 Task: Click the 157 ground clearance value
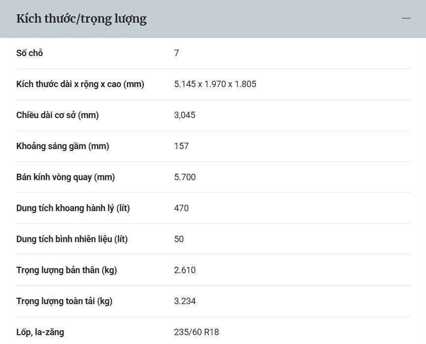coord(181,146)
